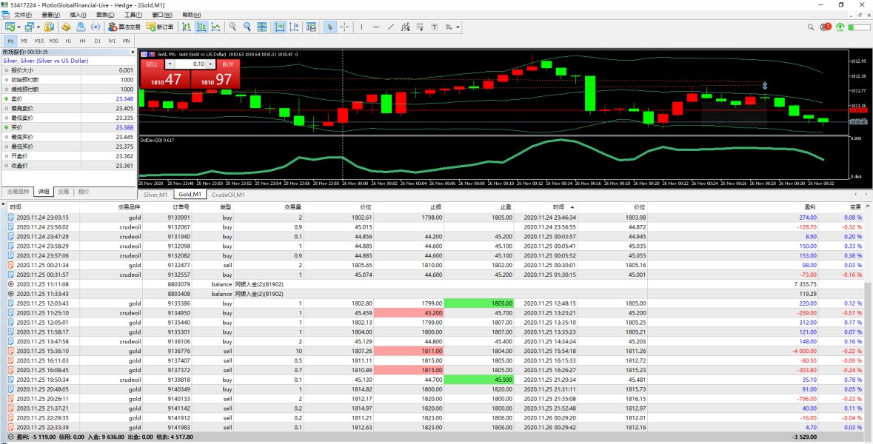Open the chart profiles icon
The height and width of the screenshot is (444, 873).
point(30,27)
